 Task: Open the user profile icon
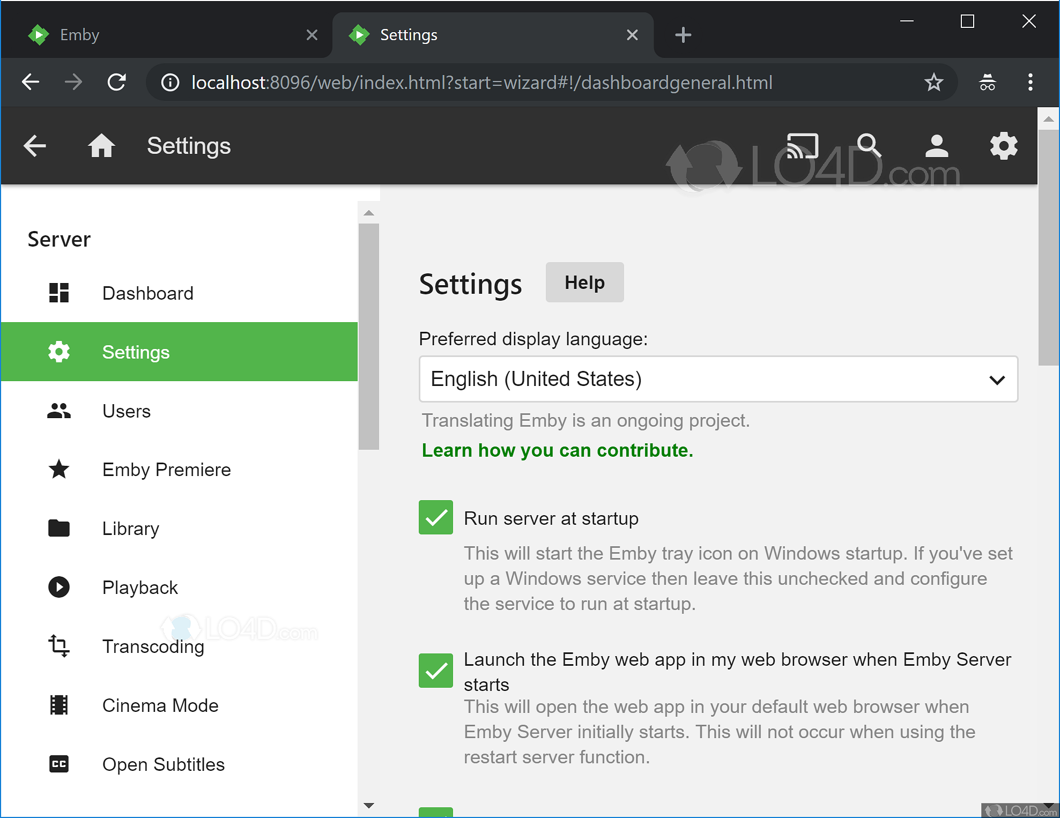pyautogui.click(x=936, y=145)
